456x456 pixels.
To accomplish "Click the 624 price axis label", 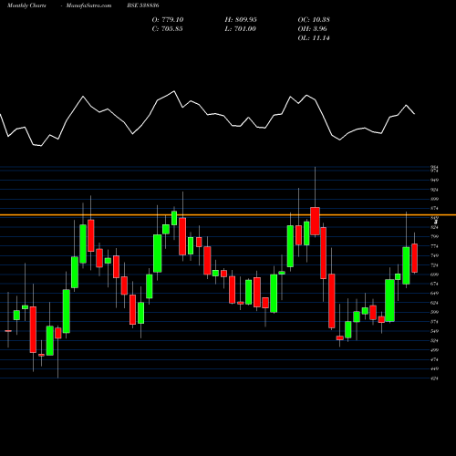I will [x=435, y=303].
